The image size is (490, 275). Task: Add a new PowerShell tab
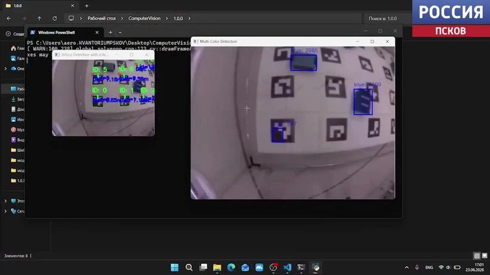(x=111, y=32)
